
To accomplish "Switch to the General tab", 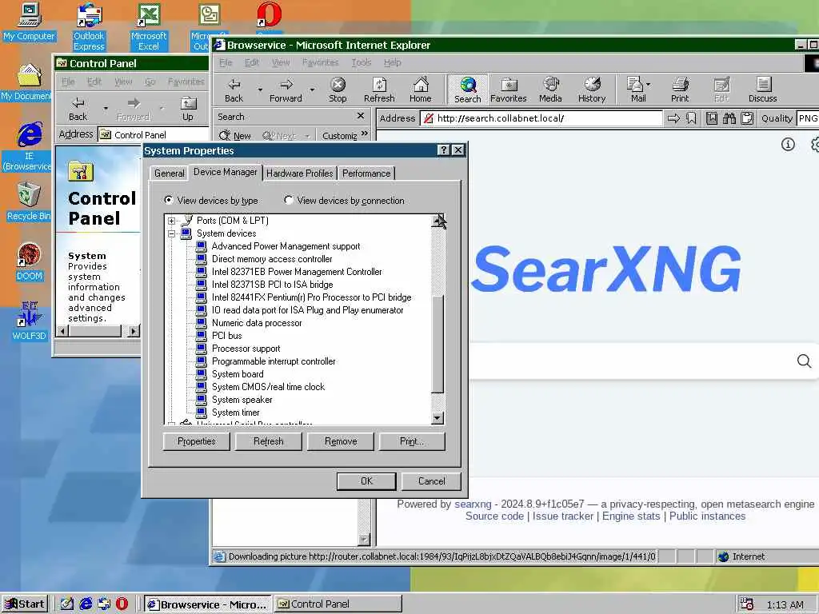I will click(170, 173).
